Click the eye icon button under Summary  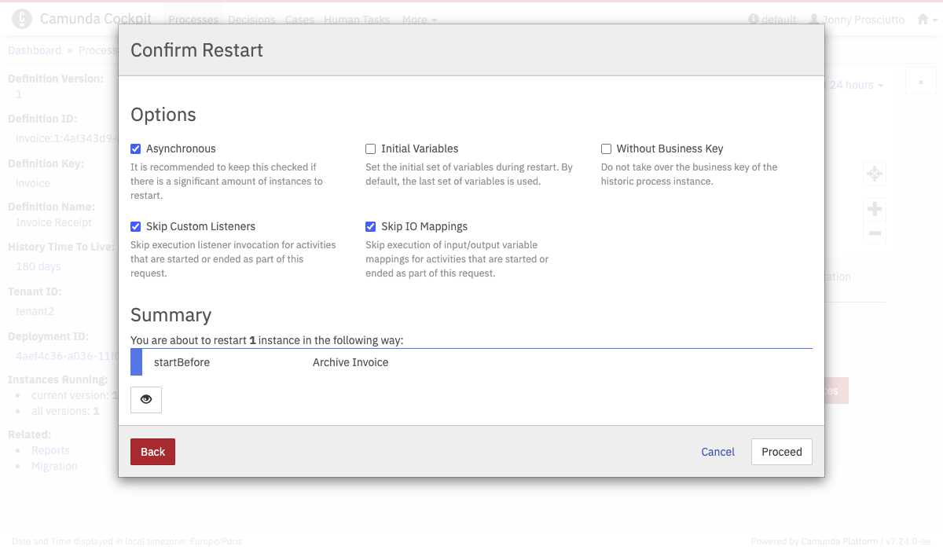(146, 399)
